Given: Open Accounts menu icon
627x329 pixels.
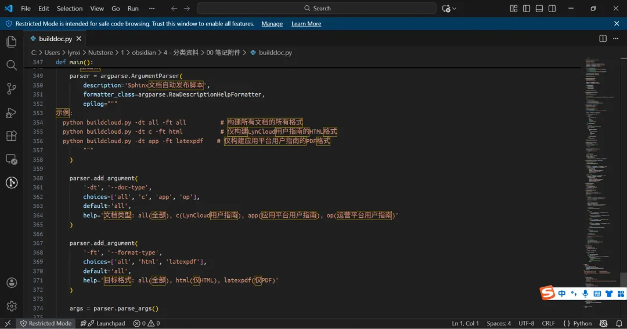Looking at the screenshot, I should 12,283.
